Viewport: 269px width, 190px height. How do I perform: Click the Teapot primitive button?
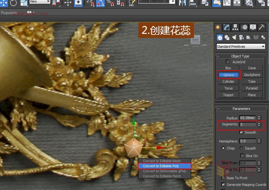(228, 95)
